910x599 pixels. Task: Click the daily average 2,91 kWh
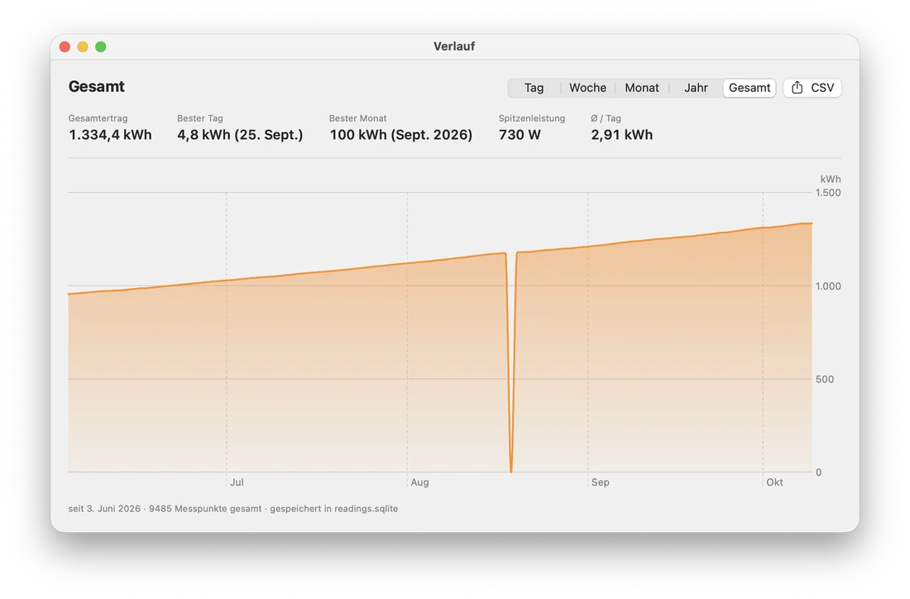click(621, 135)
